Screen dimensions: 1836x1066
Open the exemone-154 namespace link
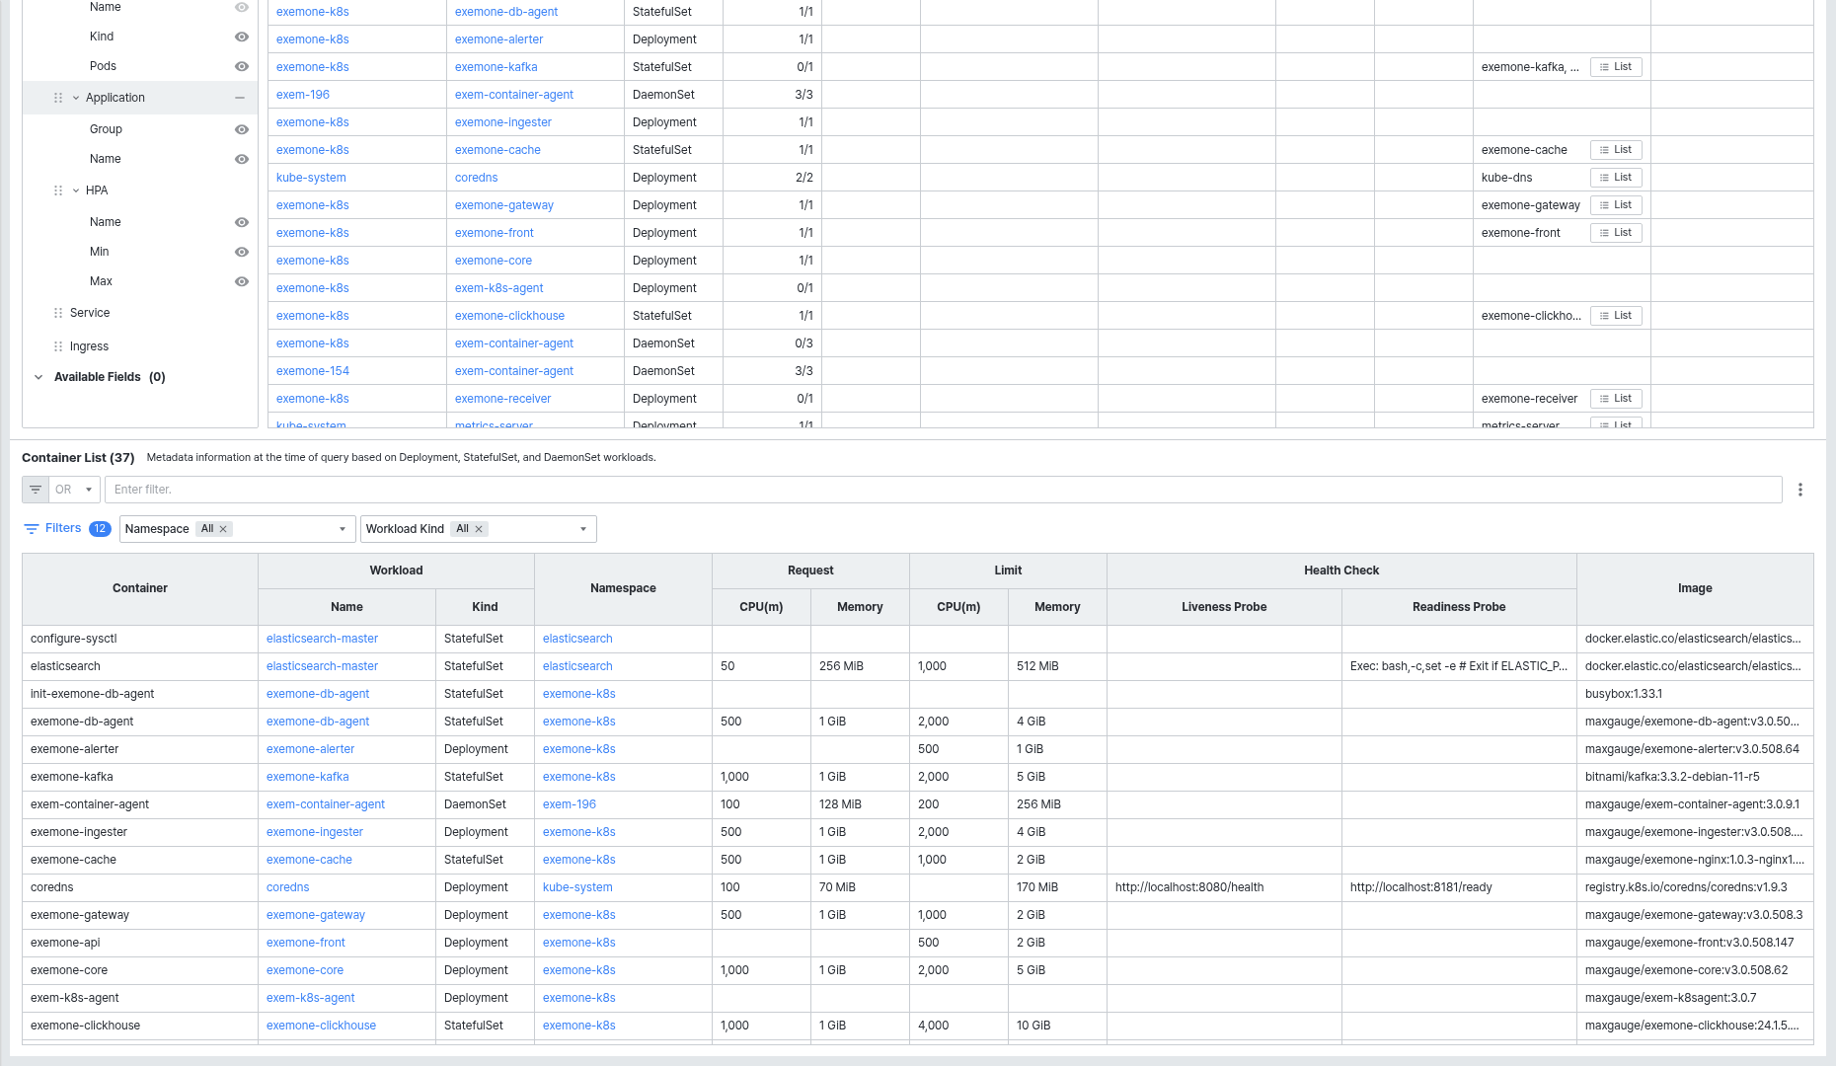[313, 371]
